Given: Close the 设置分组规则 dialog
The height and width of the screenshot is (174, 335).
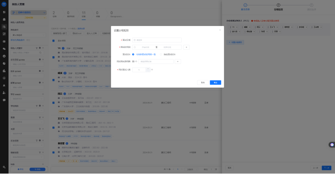Looking at the screenshot, I should point(220,30).
